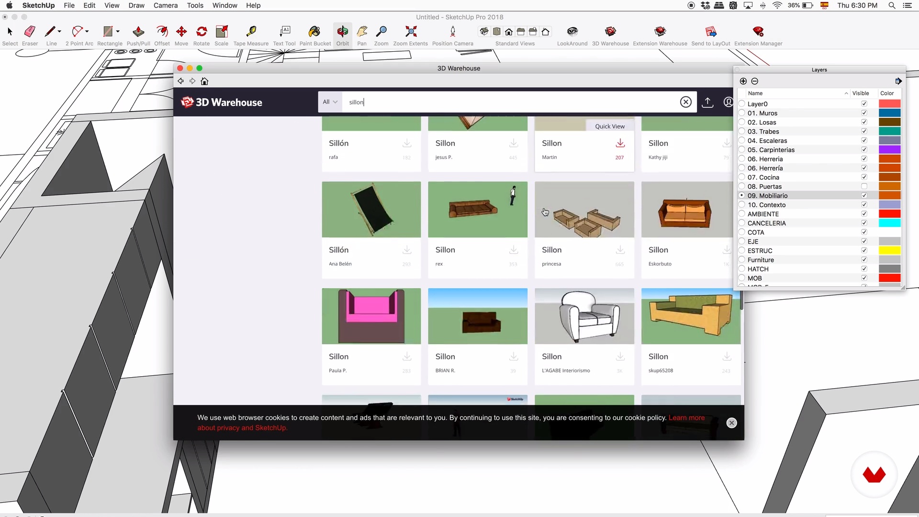Screen dimensions: 919x517
Task: Select the Pan tool
Action: 362,35
